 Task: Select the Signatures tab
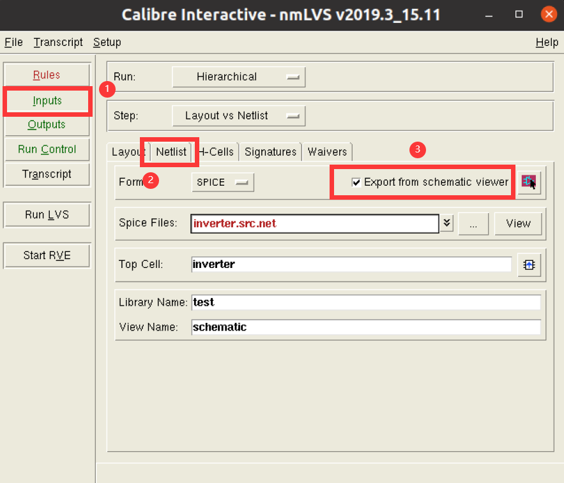click(x=270, y=152)
